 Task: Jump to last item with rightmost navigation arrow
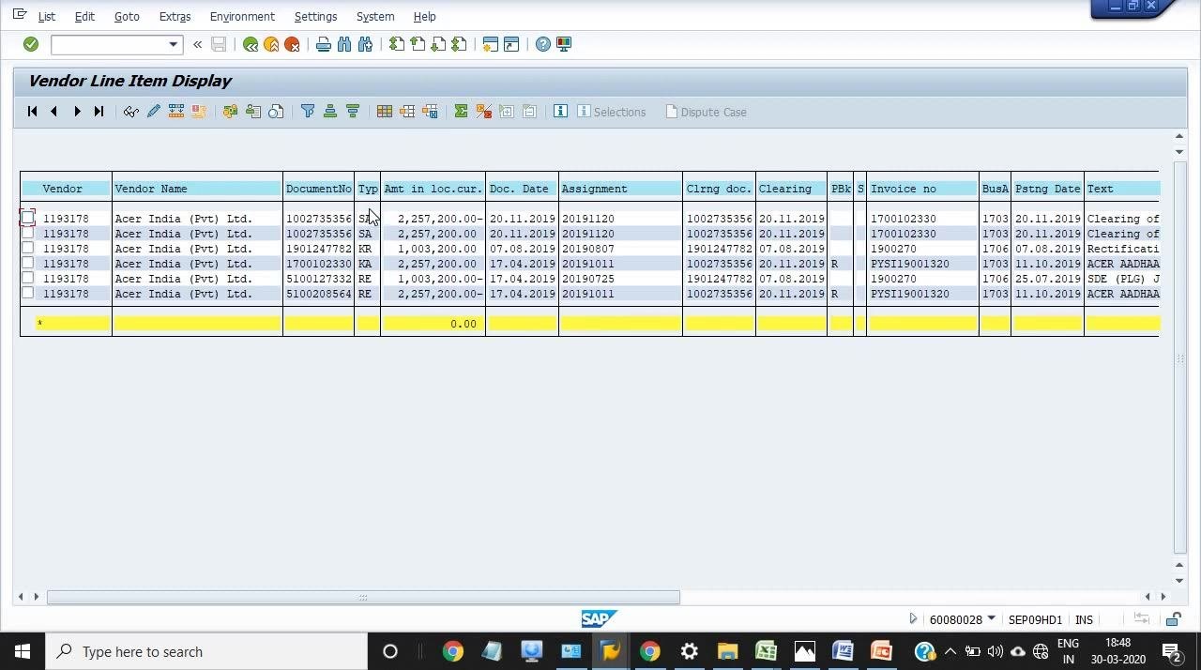[x=99, y=112]
